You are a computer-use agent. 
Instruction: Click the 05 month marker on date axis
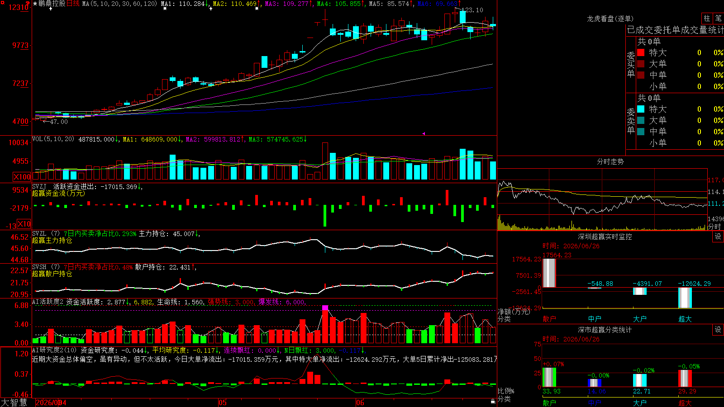pyautogui.click(x=222, y=402)
